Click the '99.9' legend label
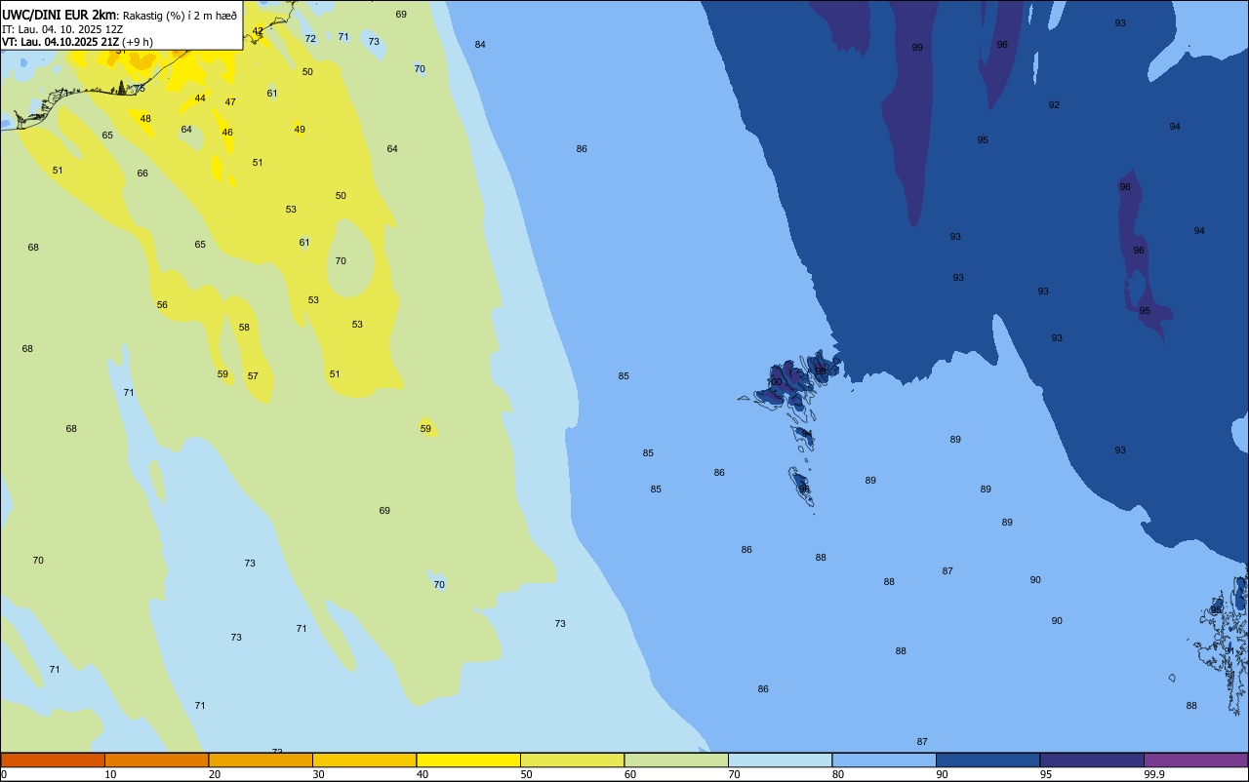 pos(1153,774)
